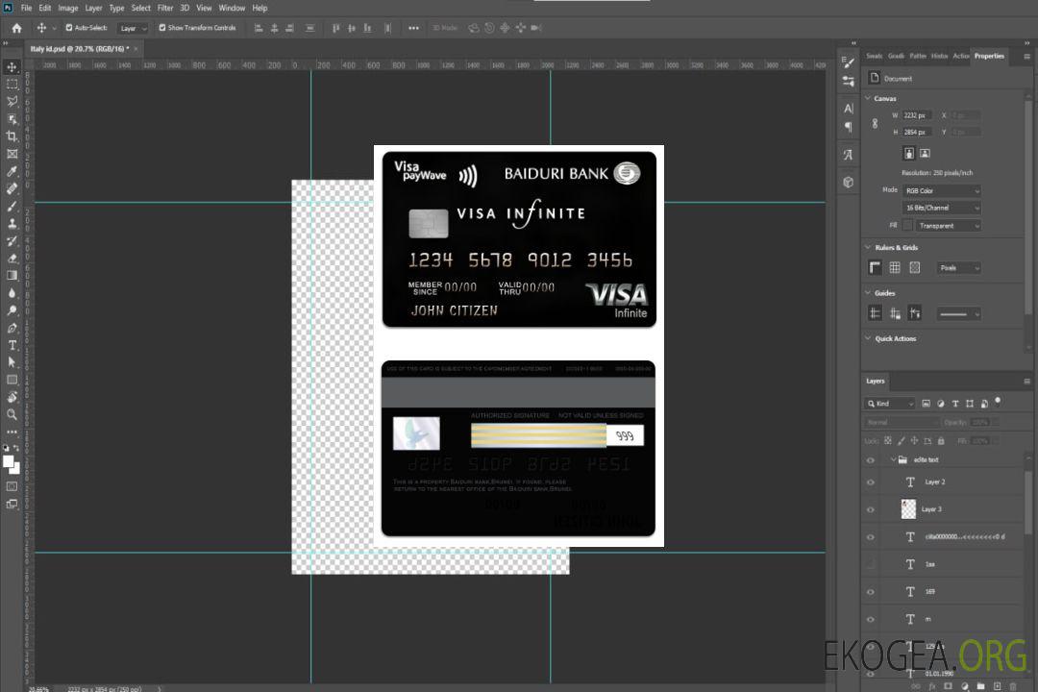Select the Move tool in toolbox
1038x692 pixels.
pyautogui.click(x=12, y=67)
